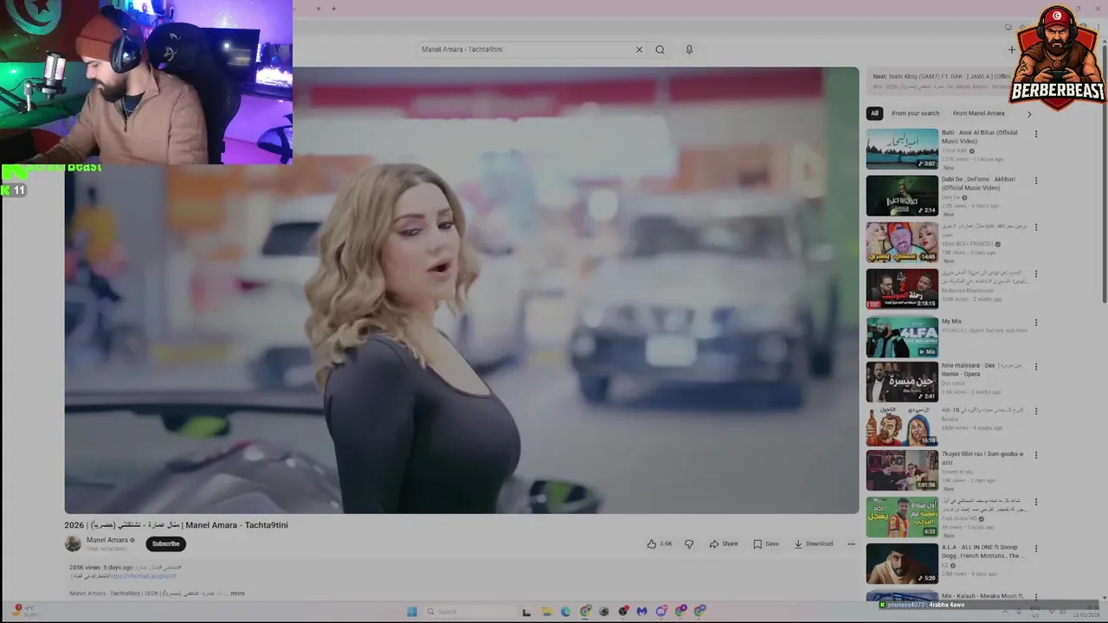1108x623 pixels.
Task: Click the Next: Isam Absy autoplay entry
Action: coord(940,80)
